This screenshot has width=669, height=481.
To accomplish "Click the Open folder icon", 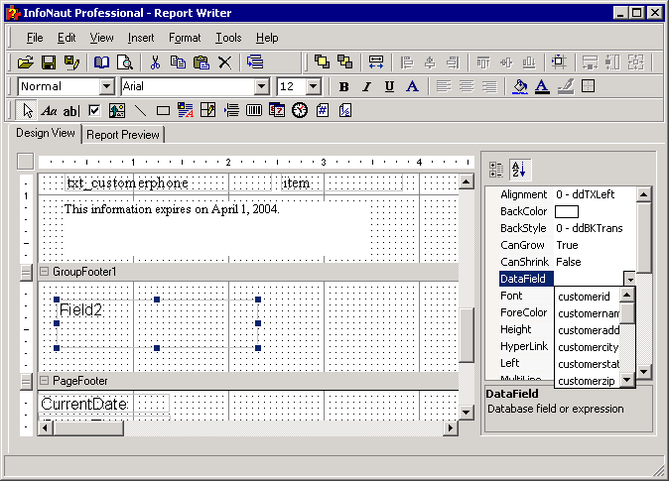I will (x=26, y=61).
